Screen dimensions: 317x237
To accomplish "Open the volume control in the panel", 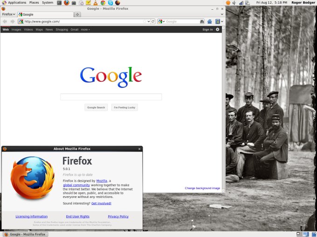I will coord(234,3).
